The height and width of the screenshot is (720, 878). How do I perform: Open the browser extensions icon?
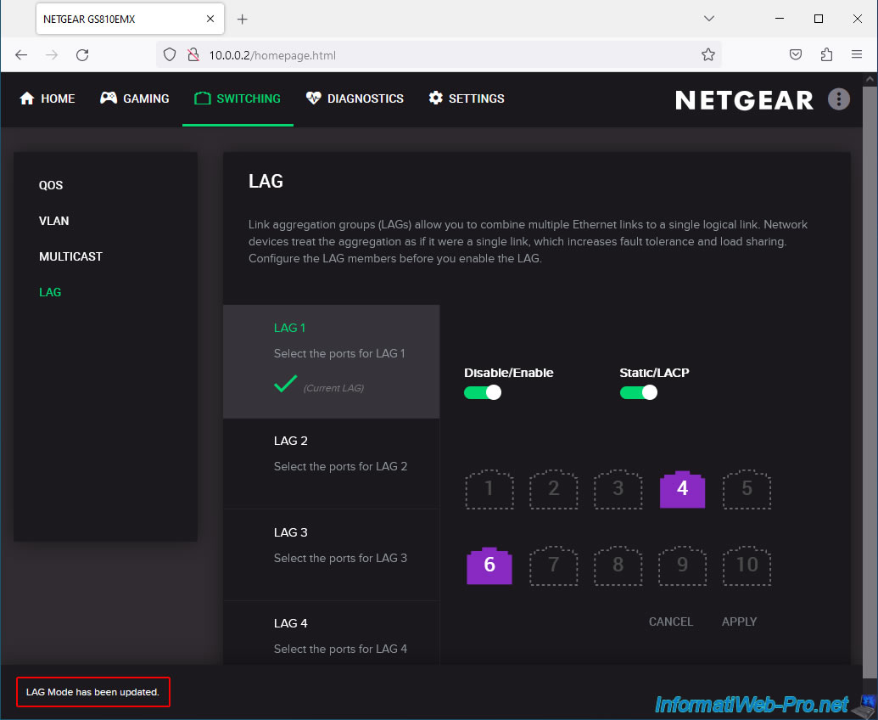coord(826,55)
